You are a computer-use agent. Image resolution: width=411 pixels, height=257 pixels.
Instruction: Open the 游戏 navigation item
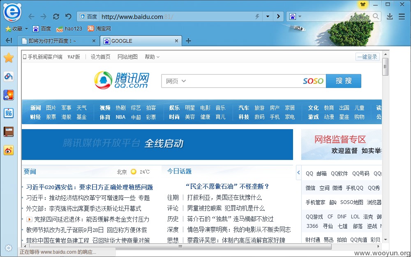tap(313, 117)
